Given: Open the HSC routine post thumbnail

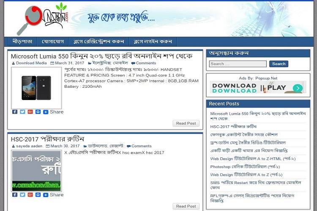Looking at the screenshot, I should pos(36,171).
